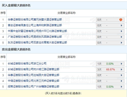The image size is (127, 97).
Task: Open 广发证券 昆明东风西路证券营业部 link
Action: point(35,37)
